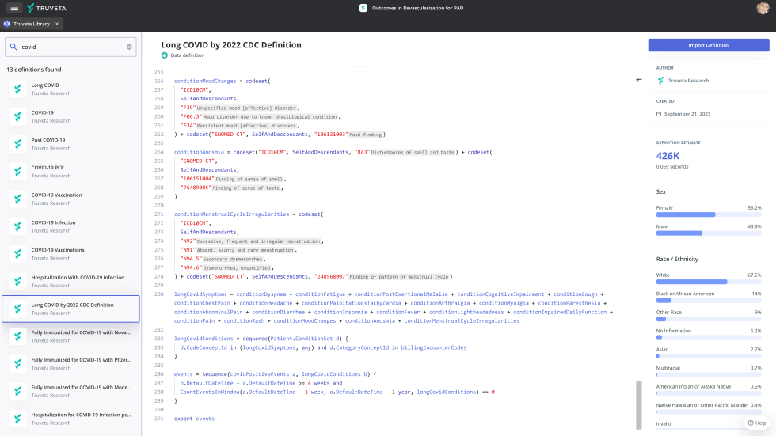Open the hamburger menu
The height and width of the screenshot is (436, 776).
[x=14, y=8]
